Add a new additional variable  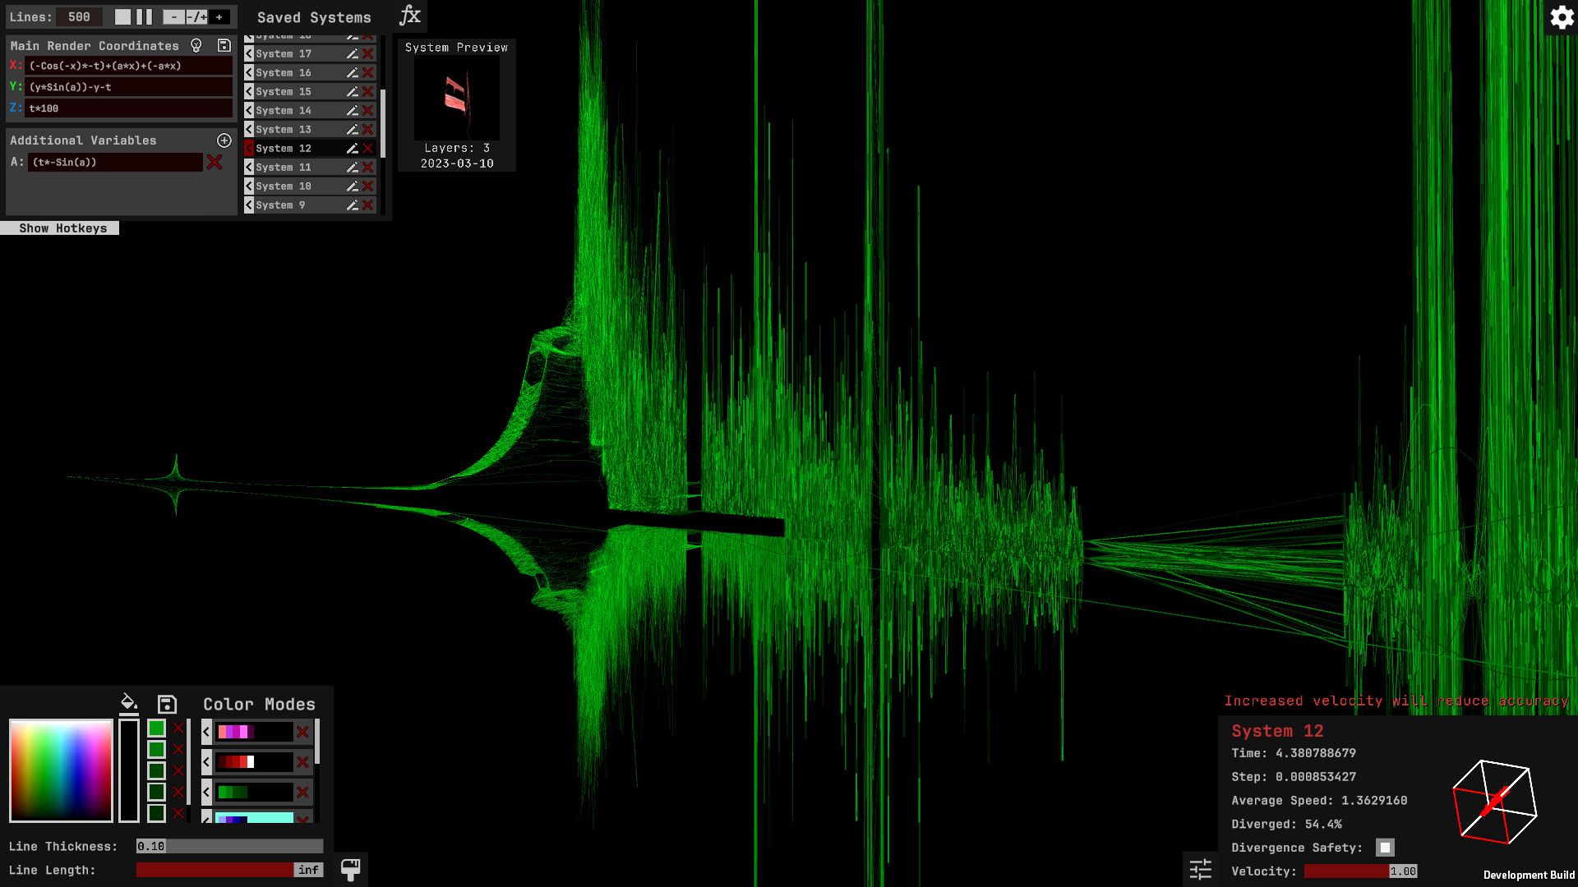[x=224, y=140]
